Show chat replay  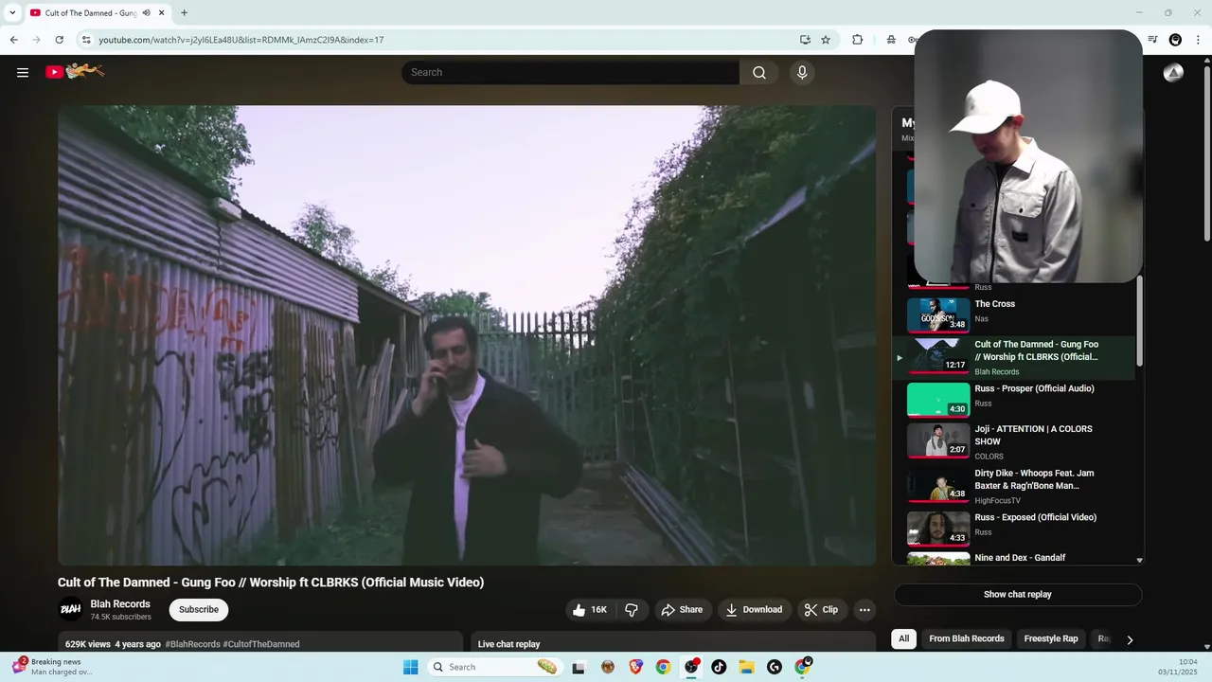point(1018,595)
